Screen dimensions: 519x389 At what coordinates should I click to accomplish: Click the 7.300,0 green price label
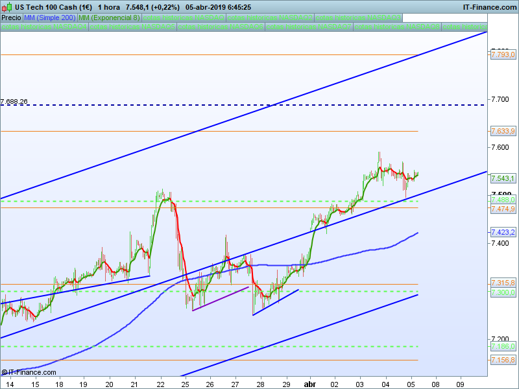click(x=503, y=292)
